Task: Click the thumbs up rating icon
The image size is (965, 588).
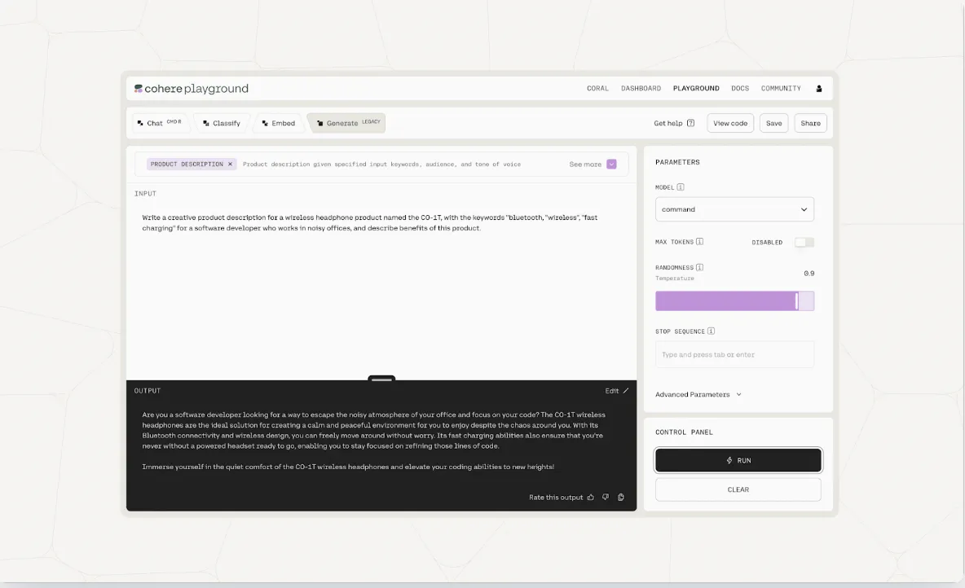Action: pyautogui.click(x=590, y=497)
